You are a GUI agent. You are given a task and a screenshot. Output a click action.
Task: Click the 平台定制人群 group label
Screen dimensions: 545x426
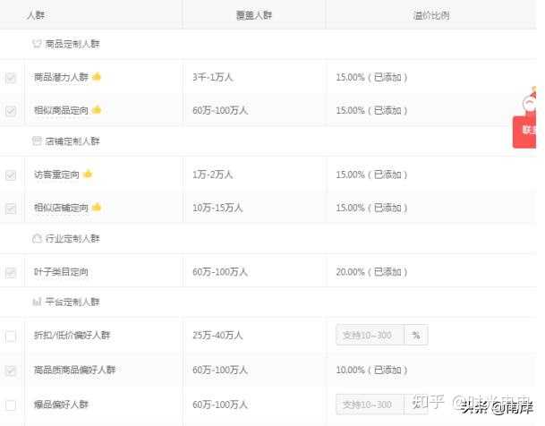pyautogui.click(x=72, y=302)
